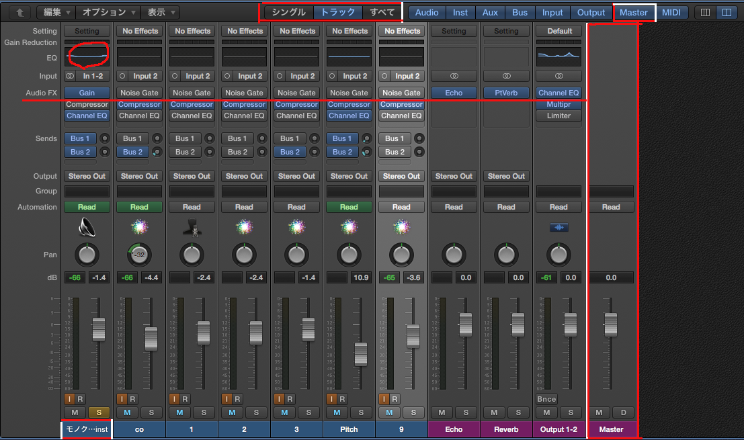Open In 1-2 input selector

[x=93, y=76]
